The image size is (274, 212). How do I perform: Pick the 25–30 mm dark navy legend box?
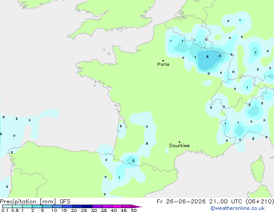(87, 206)
